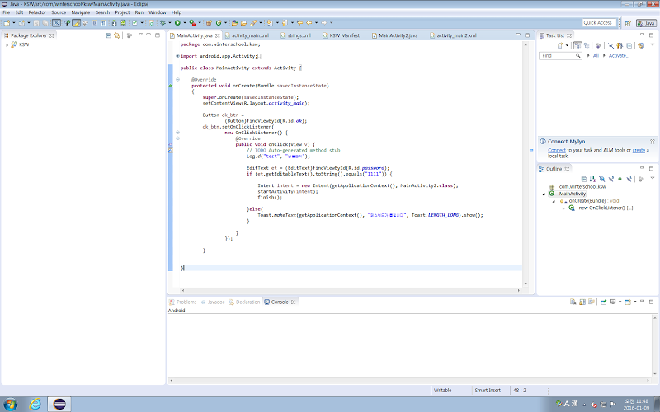Toggle Hide Local Types in Outline view
This screenshot has width=660, height=412.
pyautogui.click(x=629, y=179)
